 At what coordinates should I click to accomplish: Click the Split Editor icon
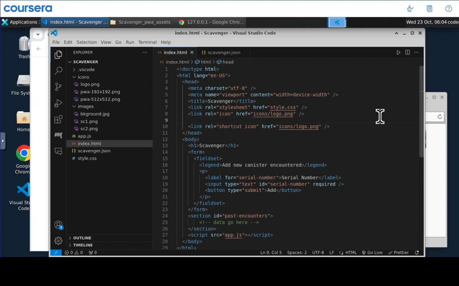click(407, 52)
